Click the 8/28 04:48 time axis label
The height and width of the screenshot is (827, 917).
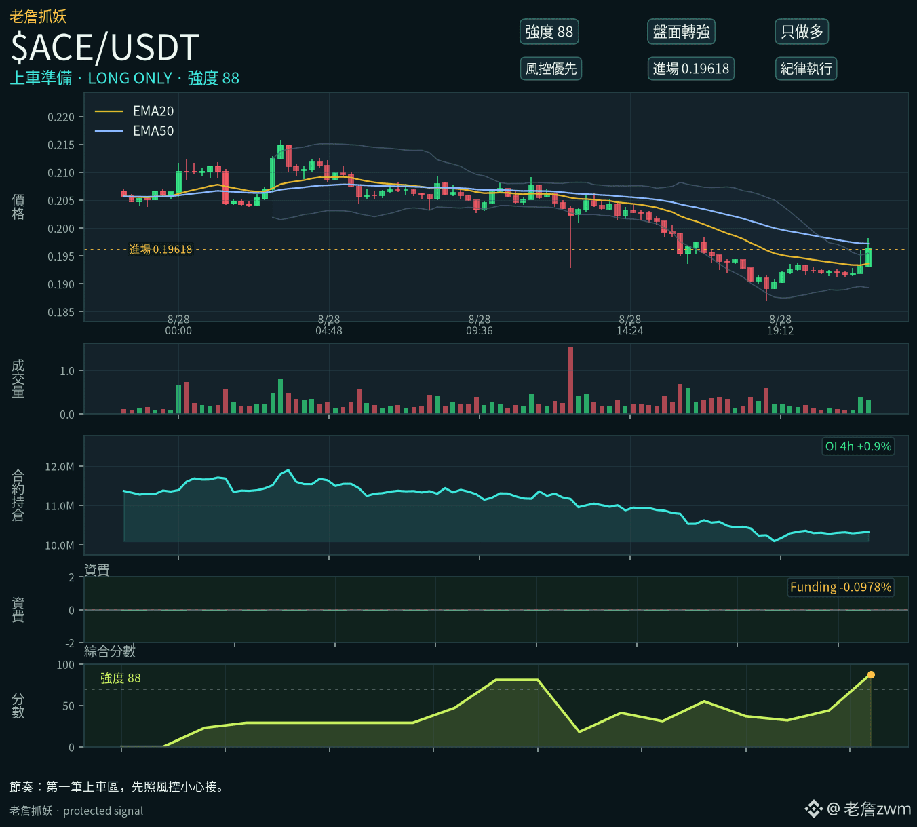click(329, 325)
